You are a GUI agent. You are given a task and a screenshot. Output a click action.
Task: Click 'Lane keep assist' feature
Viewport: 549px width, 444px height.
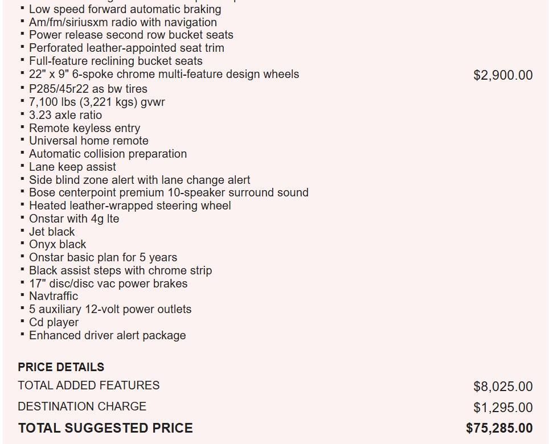coord(72,167)
